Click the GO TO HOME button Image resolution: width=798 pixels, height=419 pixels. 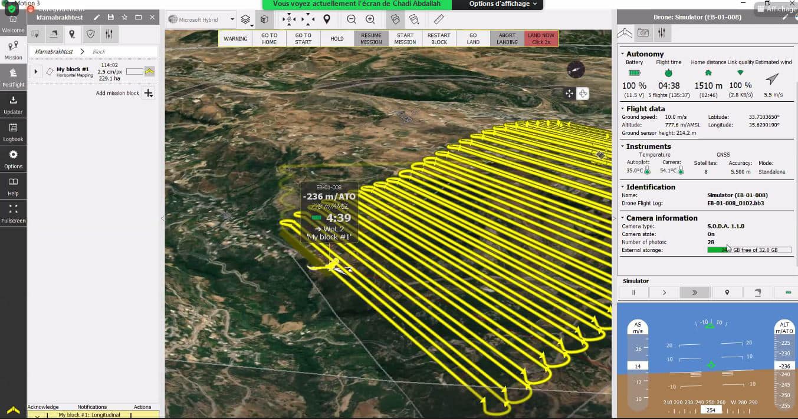coord(269,39)
